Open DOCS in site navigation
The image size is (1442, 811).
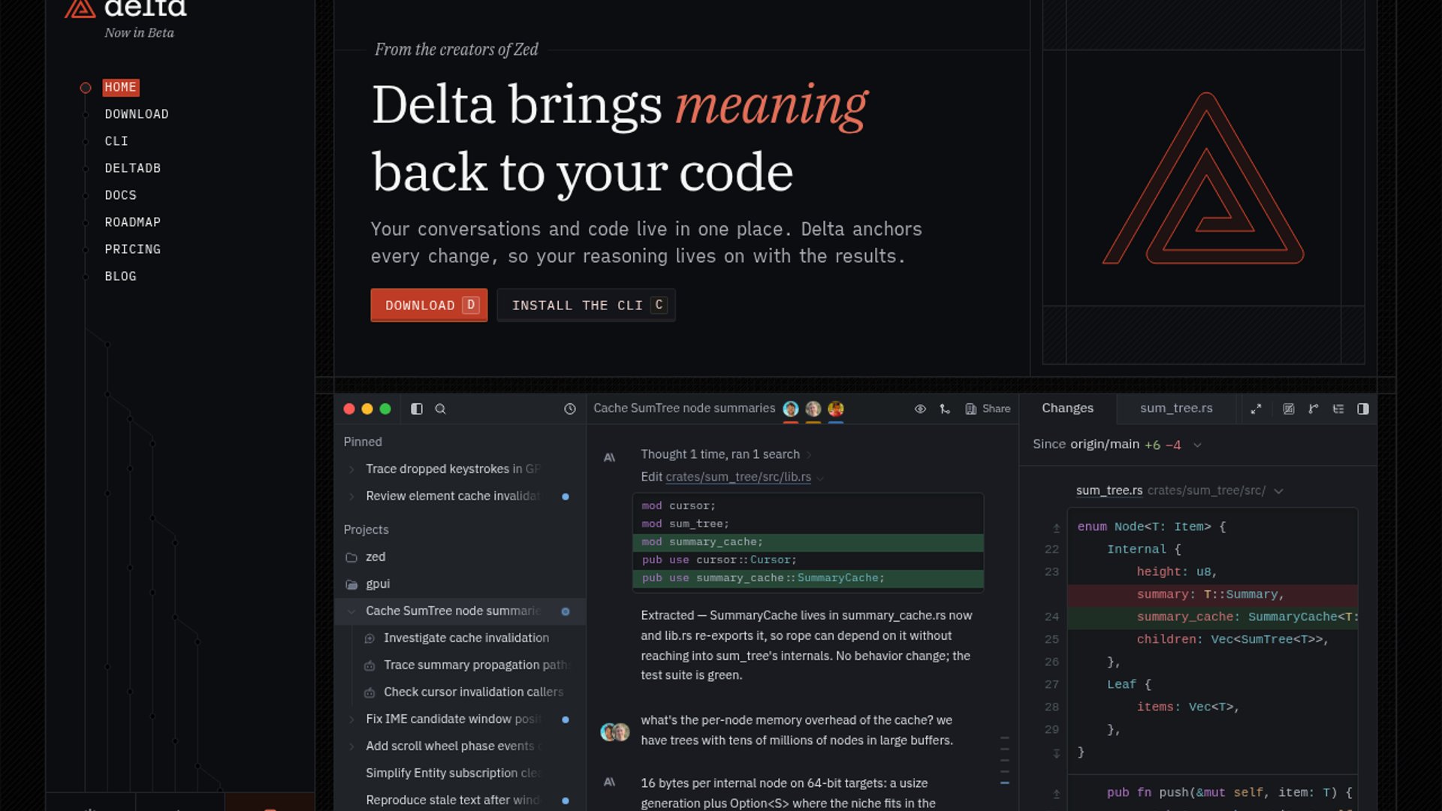[x=121, y=195]
